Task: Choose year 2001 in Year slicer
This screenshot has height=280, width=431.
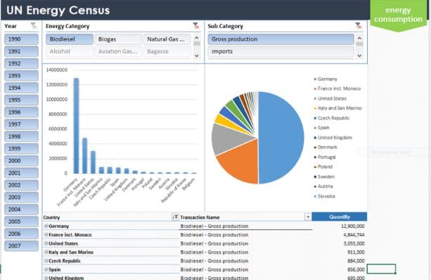Action: pos(21,173)
